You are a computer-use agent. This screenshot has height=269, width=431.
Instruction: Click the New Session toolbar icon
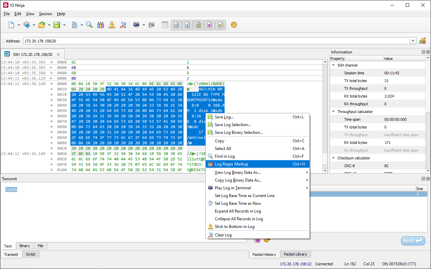point(11,25)
